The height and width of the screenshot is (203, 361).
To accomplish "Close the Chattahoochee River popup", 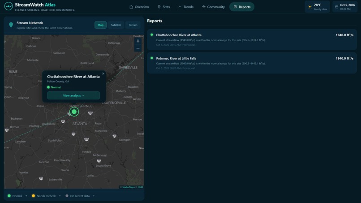I will [x=103, y=73].
